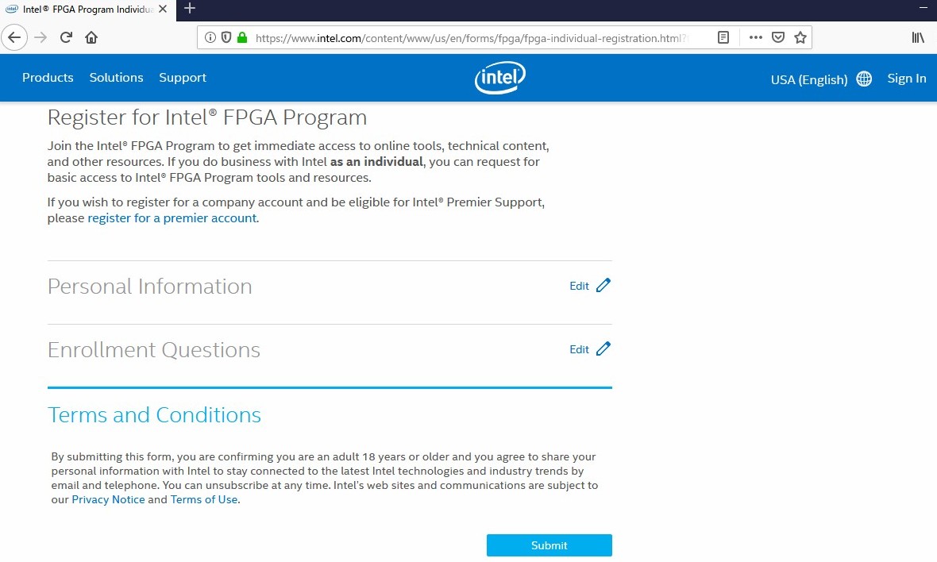Open the Library icon in toolbar
937x562 pixels.
pos(918,37)
